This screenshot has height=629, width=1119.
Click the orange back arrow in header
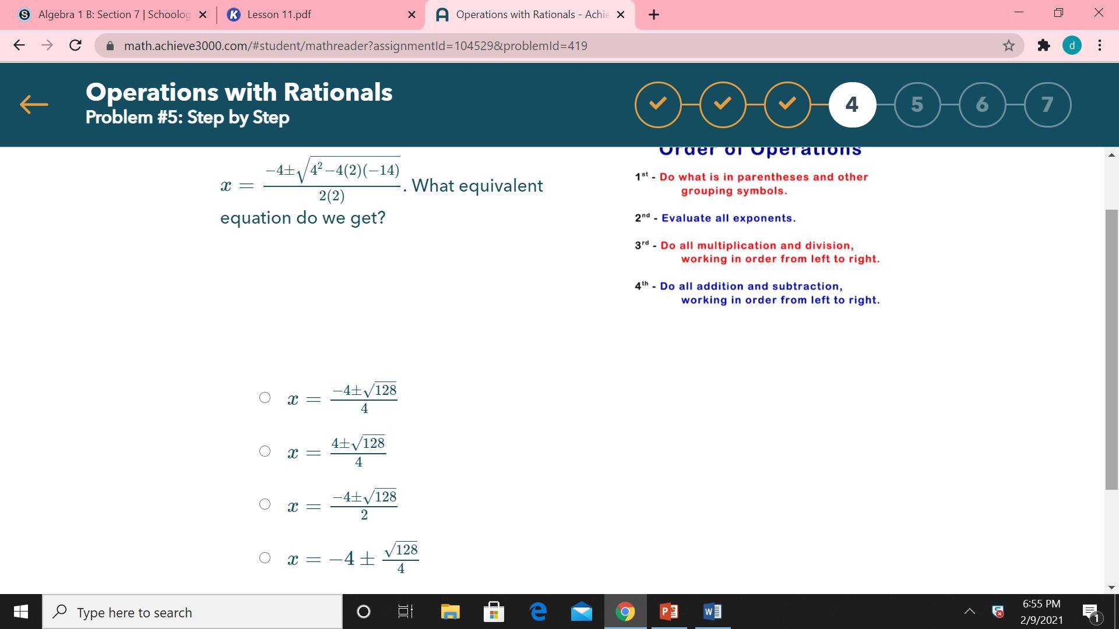34,105
